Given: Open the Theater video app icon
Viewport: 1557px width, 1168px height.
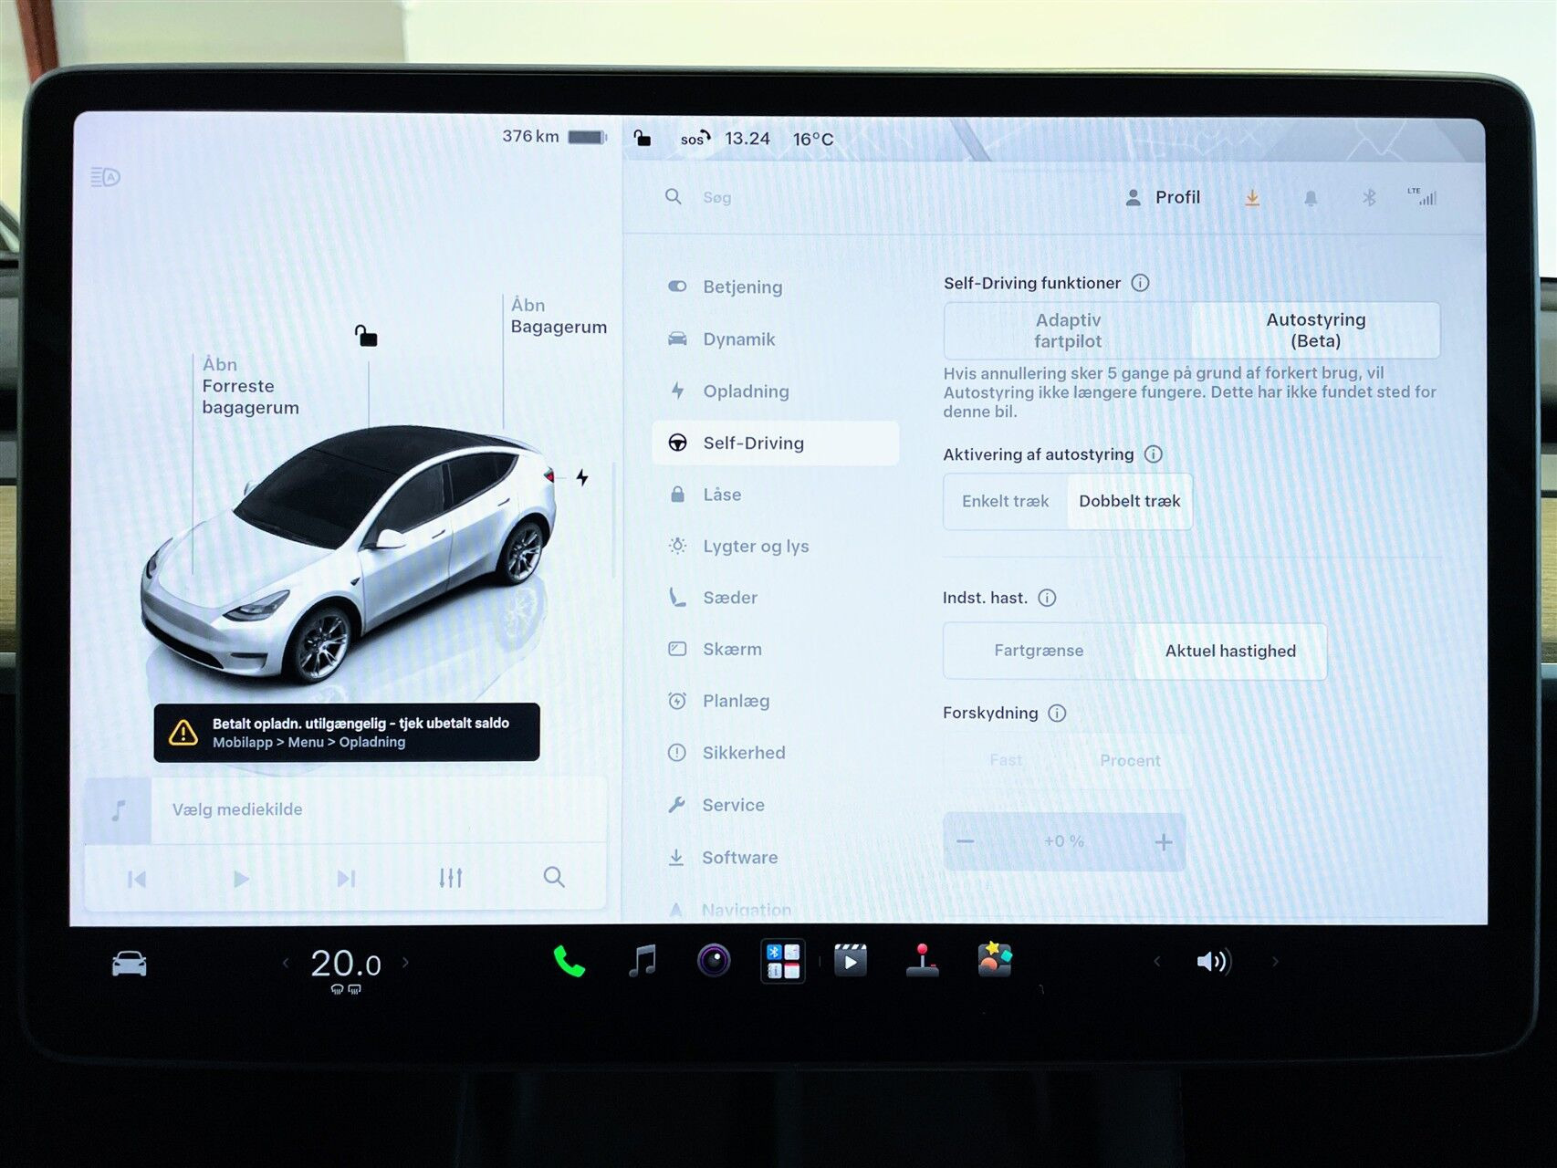Looking at the screenshot, I should 851,961.
